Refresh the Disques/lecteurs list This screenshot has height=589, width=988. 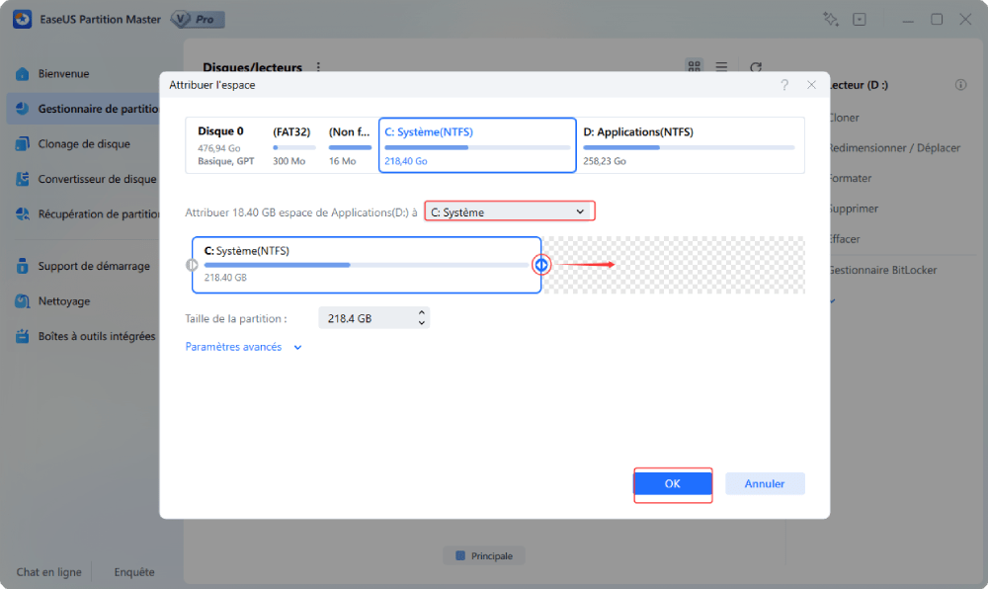pos(756,67)
